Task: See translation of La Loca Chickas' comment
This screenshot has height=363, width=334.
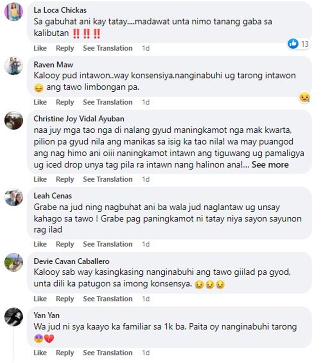Action: tap(108, 48)
